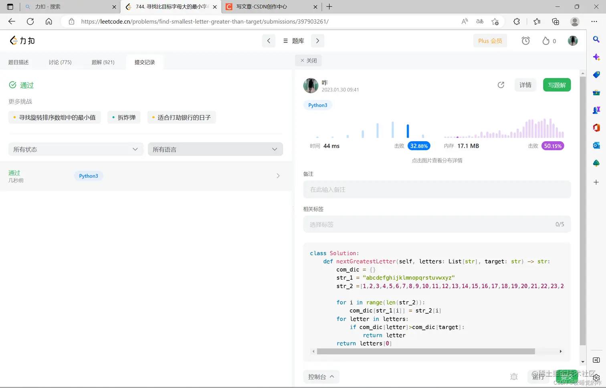Open the memory distribution chart
606x388 pixels.
pos(504,128)
